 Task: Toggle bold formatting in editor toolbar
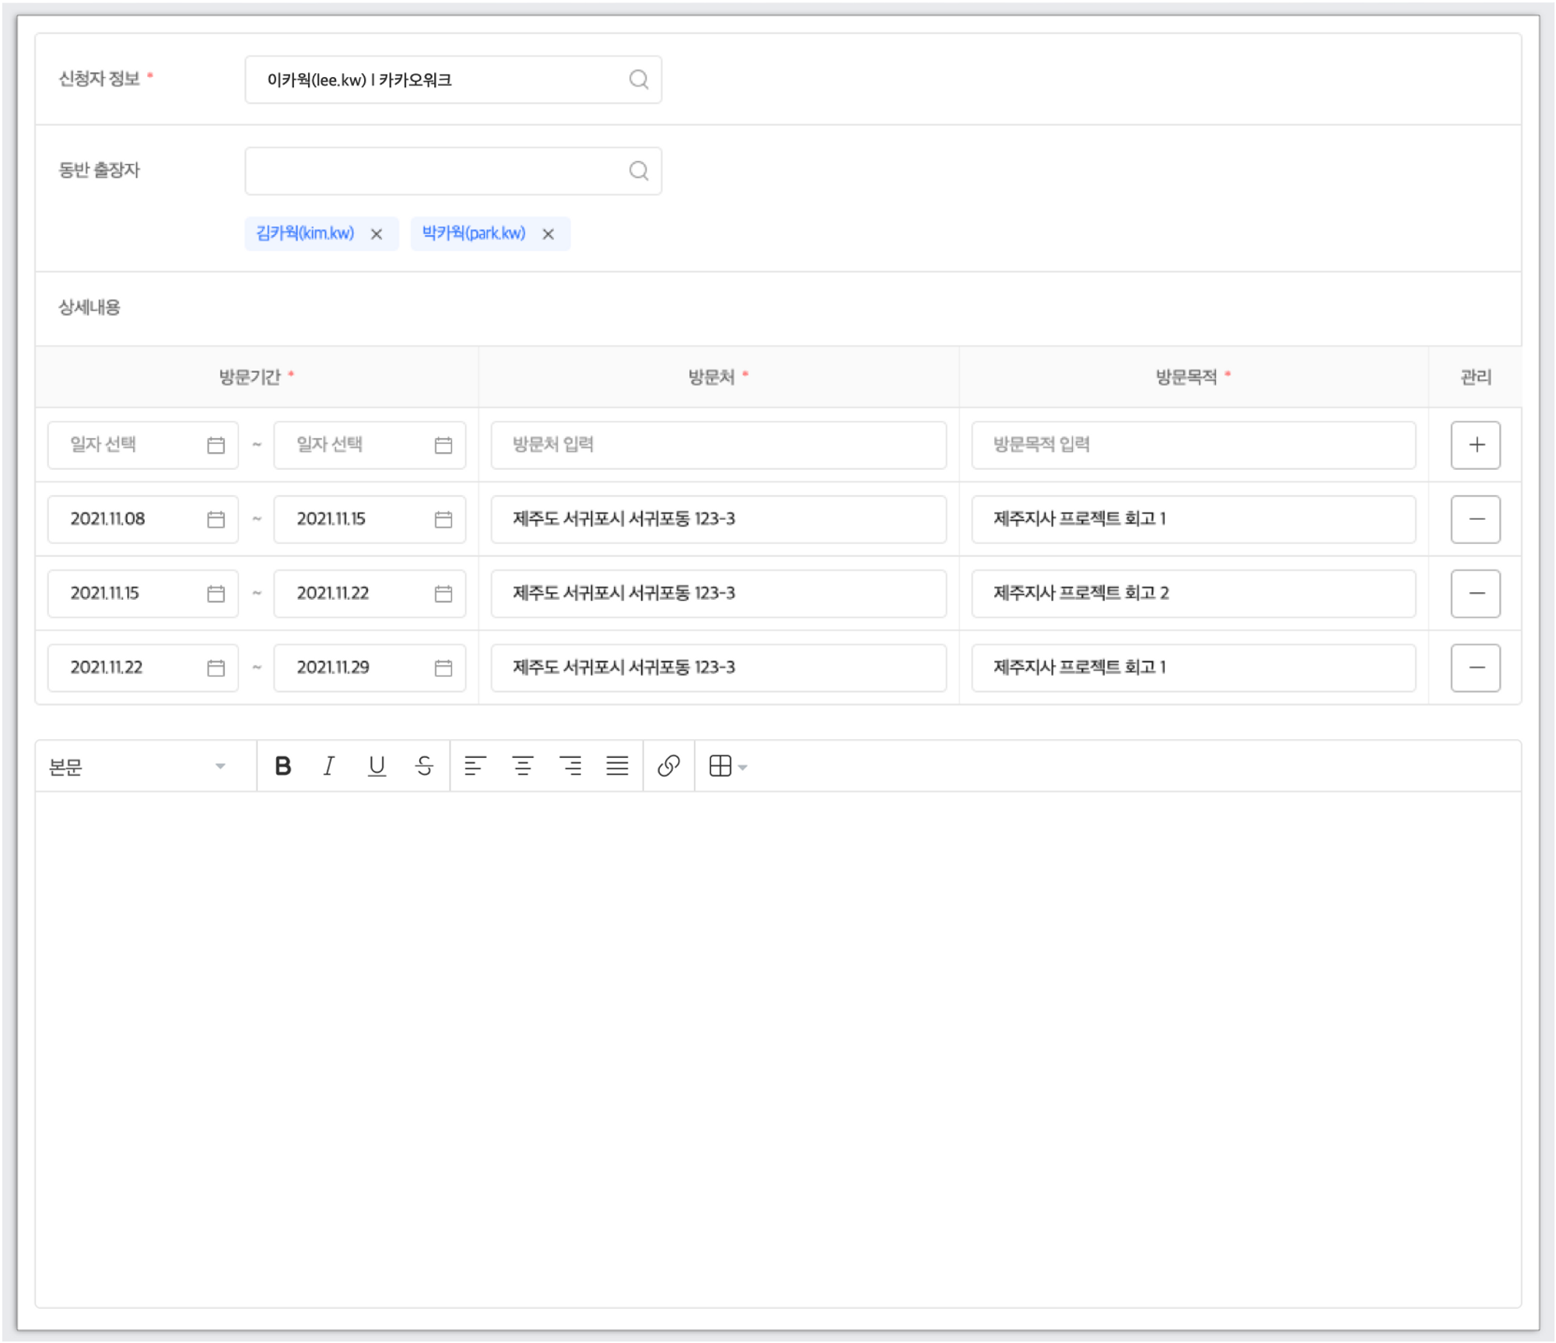pyautogui.click(x=283, y=766)
